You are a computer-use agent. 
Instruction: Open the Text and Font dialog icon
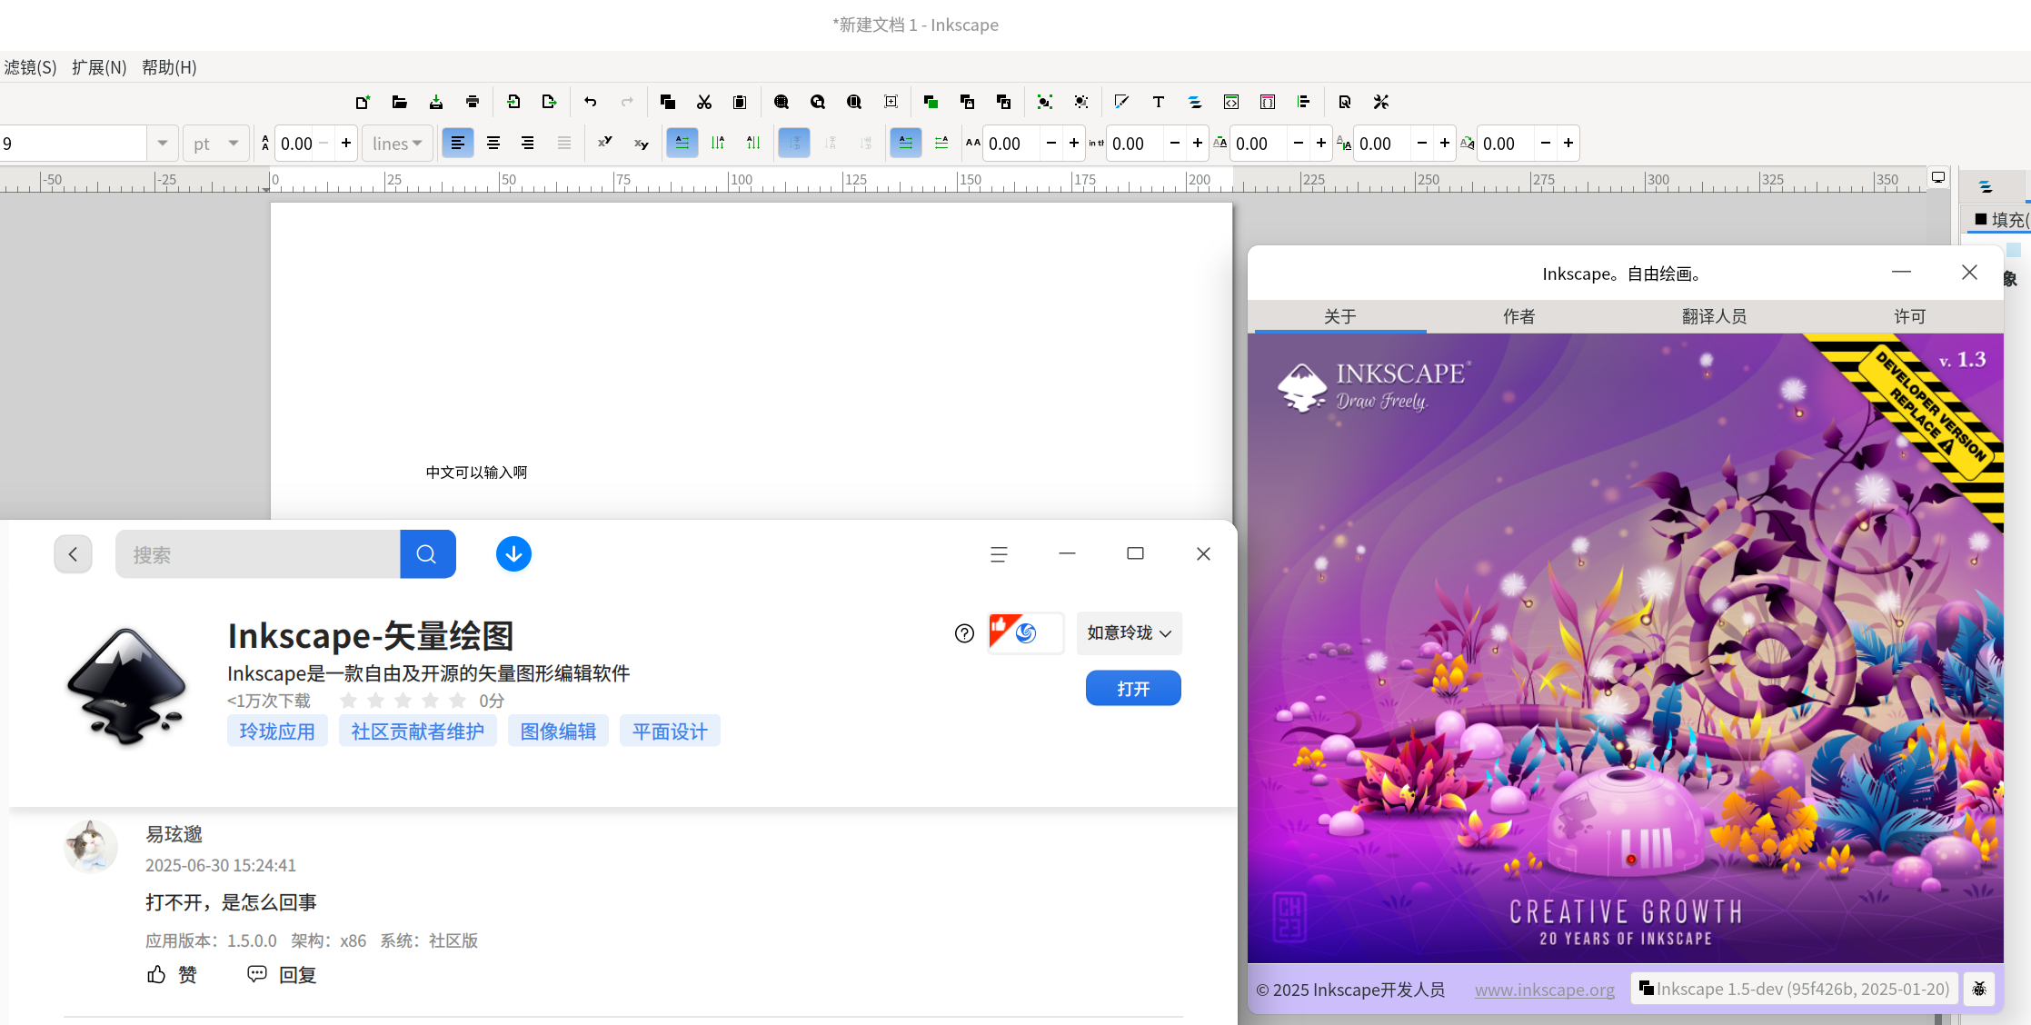click(1159, 102)
